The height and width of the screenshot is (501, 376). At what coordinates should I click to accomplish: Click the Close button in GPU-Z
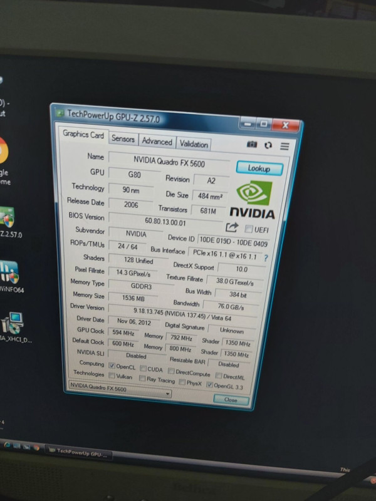[x=231, y=400]
